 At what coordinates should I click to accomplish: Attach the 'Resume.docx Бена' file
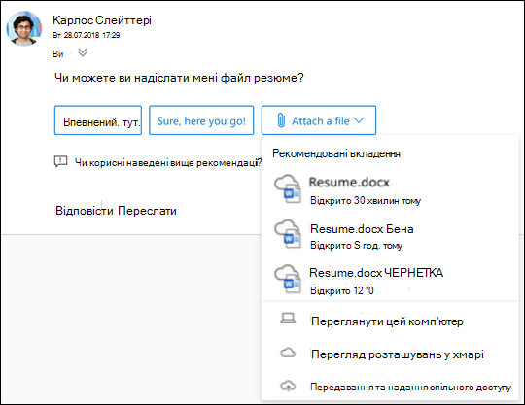pos(390,235)
